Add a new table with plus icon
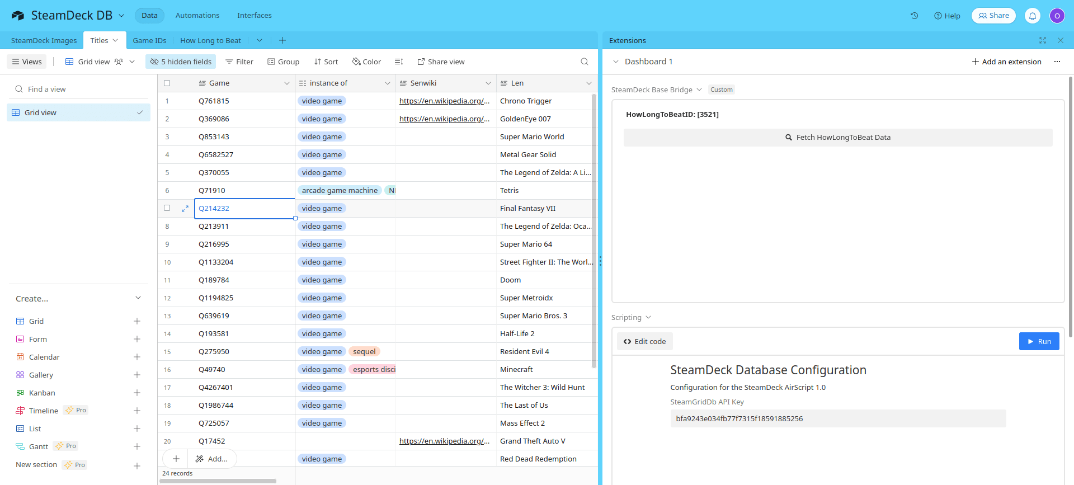Screen dimensions: 1074x485 point(282,40)
